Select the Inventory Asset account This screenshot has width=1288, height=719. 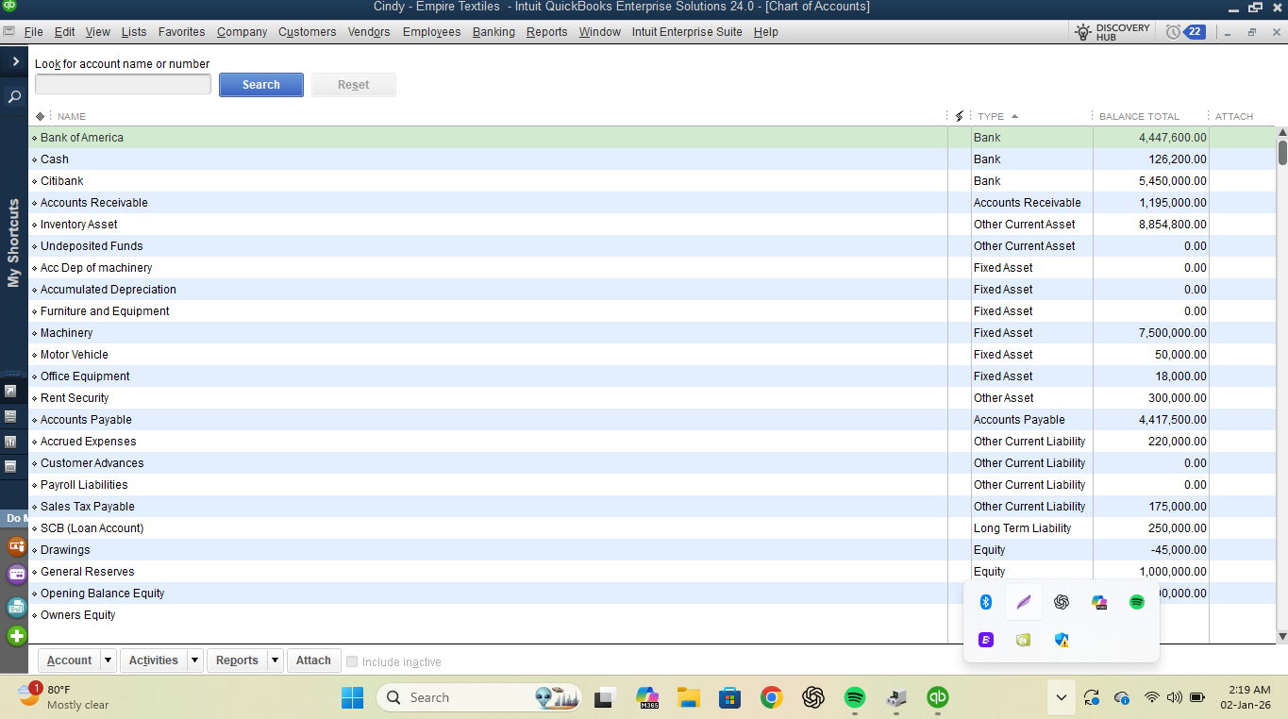(79, 225)
